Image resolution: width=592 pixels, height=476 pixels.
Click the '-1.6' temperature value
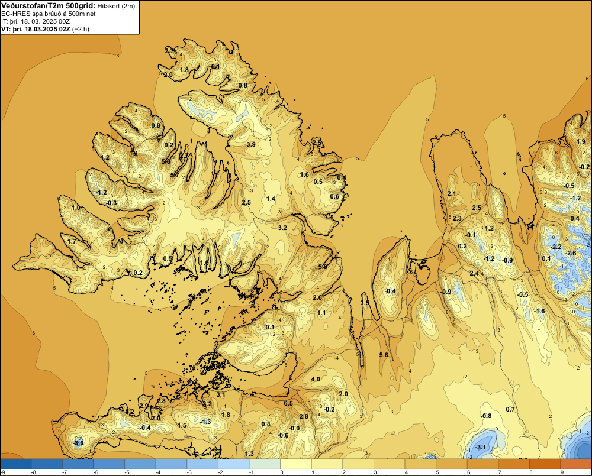pyautogui.click(x=539, y=311)
